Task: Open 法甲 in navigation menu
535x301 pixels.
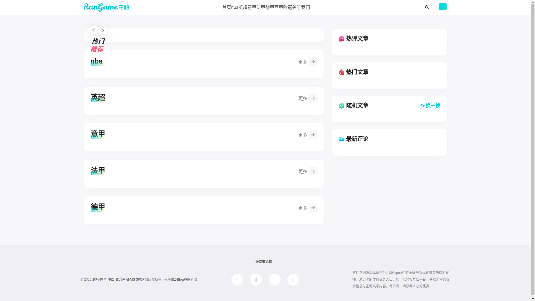Action: pos(261,8)
